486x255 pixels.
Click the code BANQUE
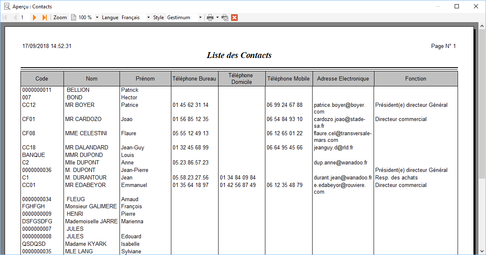pyautogui.click(x=33, y=155)
